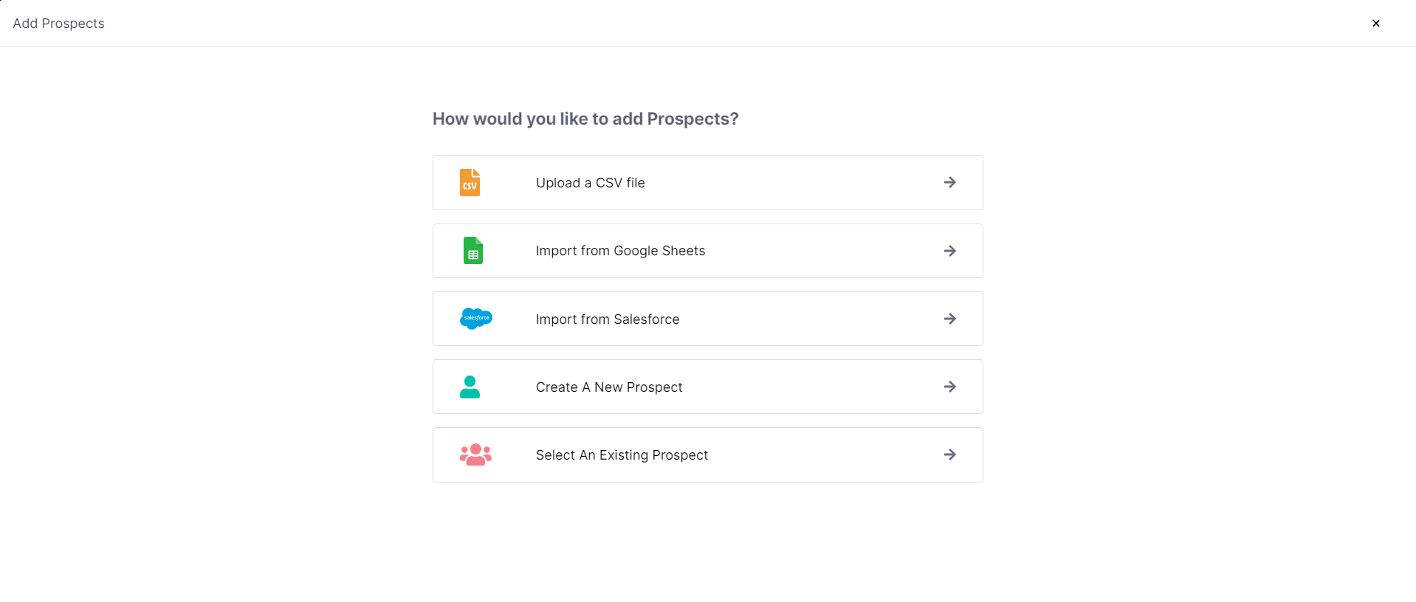1416x602 pixels.
Task: Select the Import from Google Sheets label
Action: [x=620, y=251]
